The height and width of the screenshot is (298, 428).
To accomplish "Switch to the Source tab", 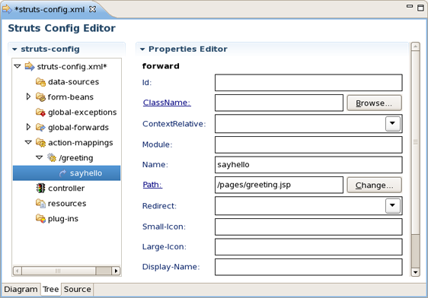I will [x=78, y=290].
